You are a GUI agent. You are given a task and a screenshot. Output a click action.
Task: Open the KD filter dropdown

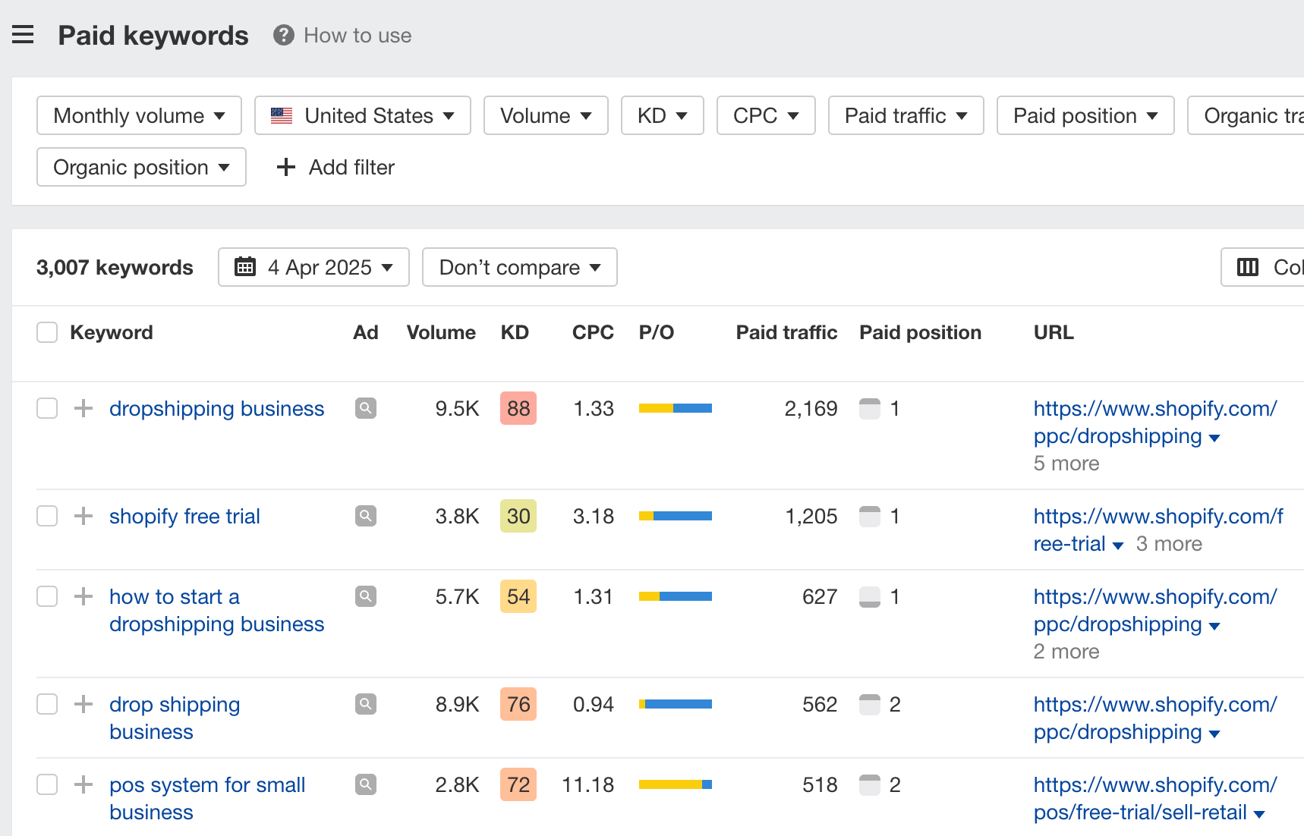661,115
